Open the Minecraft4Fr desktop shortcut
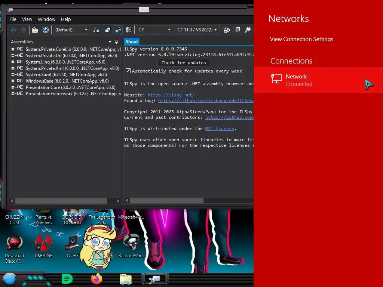This screenshot has width=383, height=287. point(131,215)
